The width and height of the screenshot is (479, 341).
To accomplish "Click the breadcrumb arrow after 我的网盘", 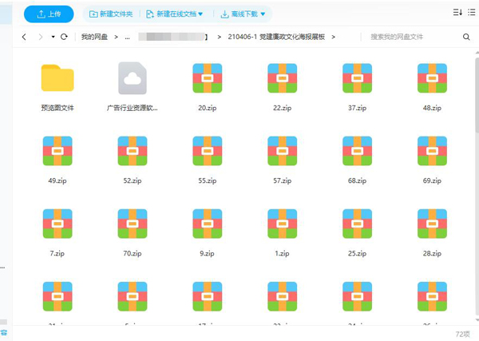I will [116, 37].
